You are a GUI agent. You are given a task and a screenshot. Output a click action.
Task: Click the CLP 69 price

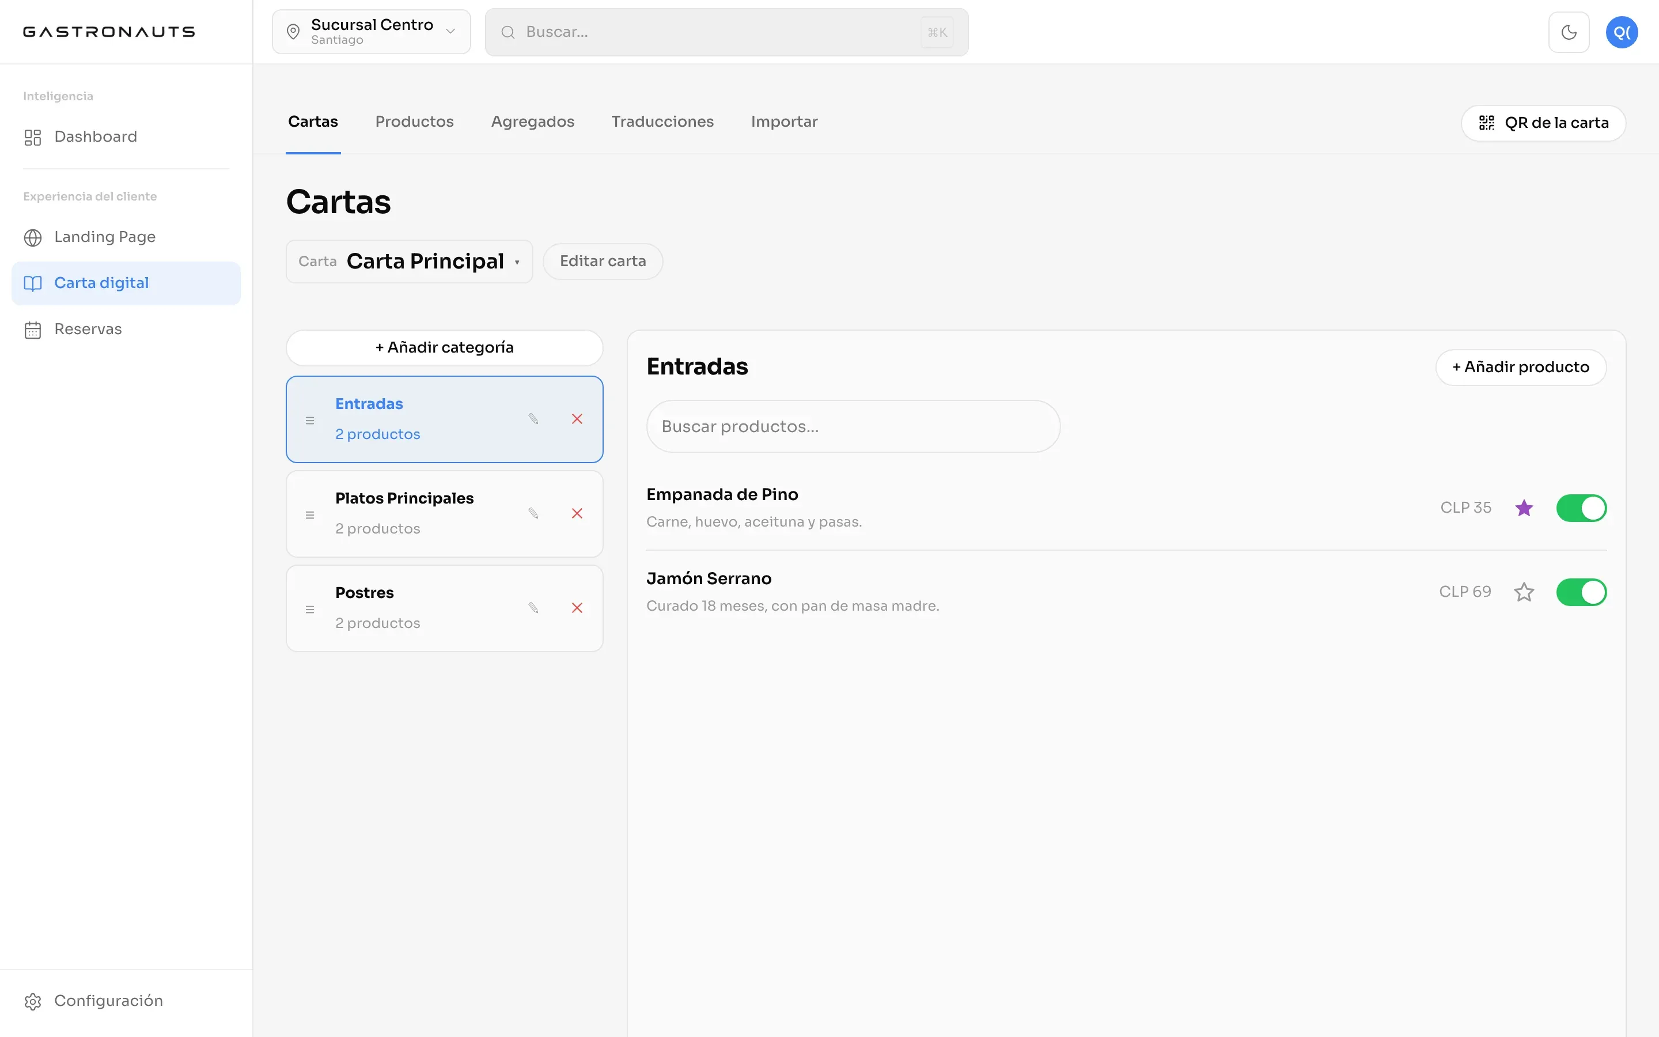pyautogui.click(x=1465, y=592)
